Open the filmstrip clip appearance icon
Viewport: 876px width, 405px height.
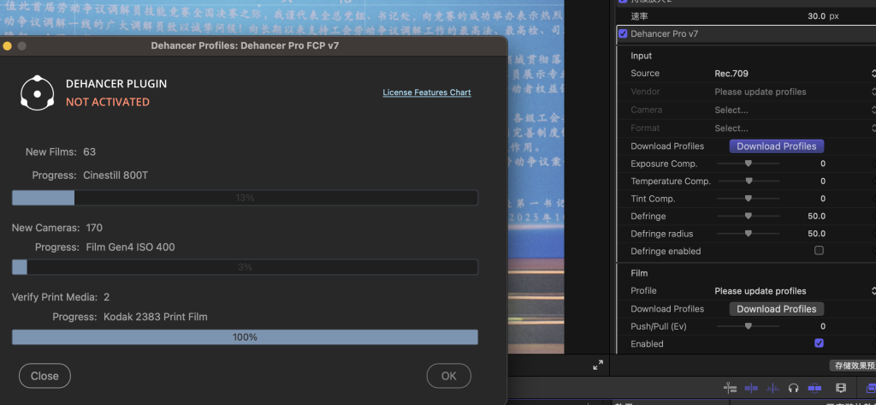coord(840,389)
